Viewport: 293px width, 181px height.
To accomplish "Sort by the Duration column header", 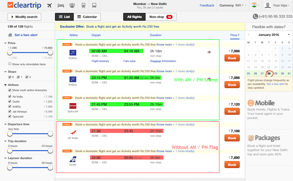I will pyautogui.click(x=155, y=35).
